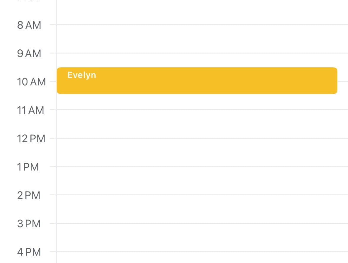Click the 3 PM time label
This screenshot has width=348, height=263.
29,224
